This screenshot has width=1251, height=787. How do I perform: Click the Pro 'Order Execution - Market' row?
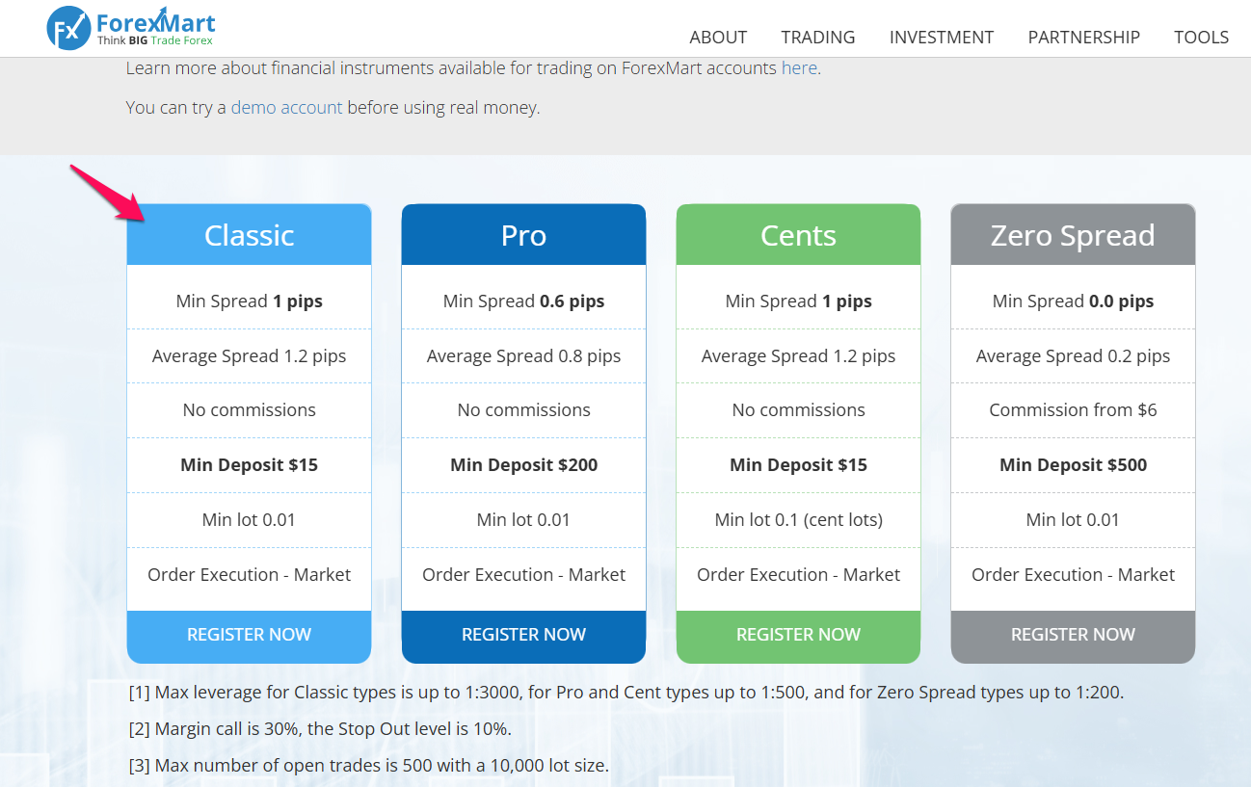523,575
